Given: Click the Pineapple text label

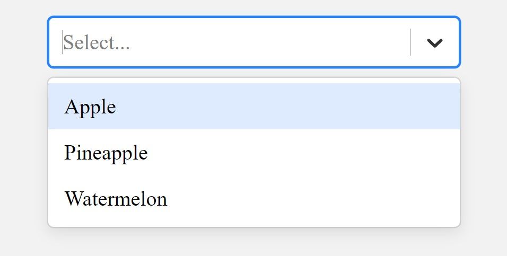Looking at the screenshot, I should [x=106, y=153].
